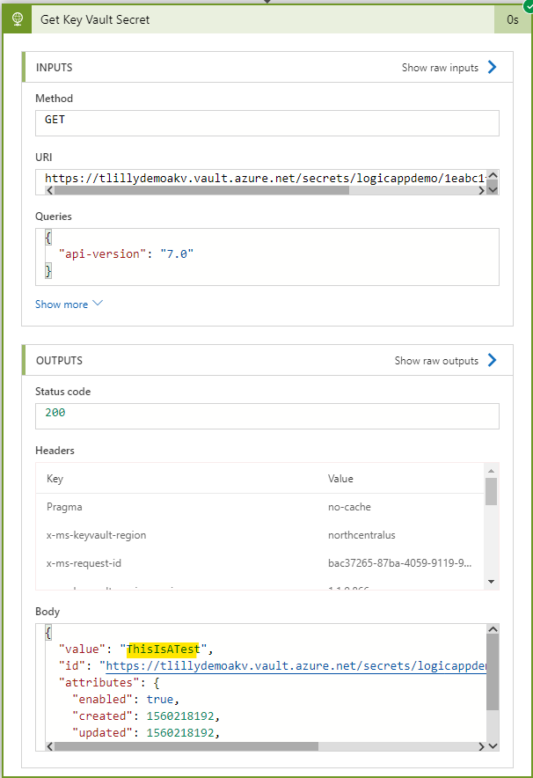The image size is (533, 778).
Task: Click the OUTPUTS section heading
Action: coord(59,361)
